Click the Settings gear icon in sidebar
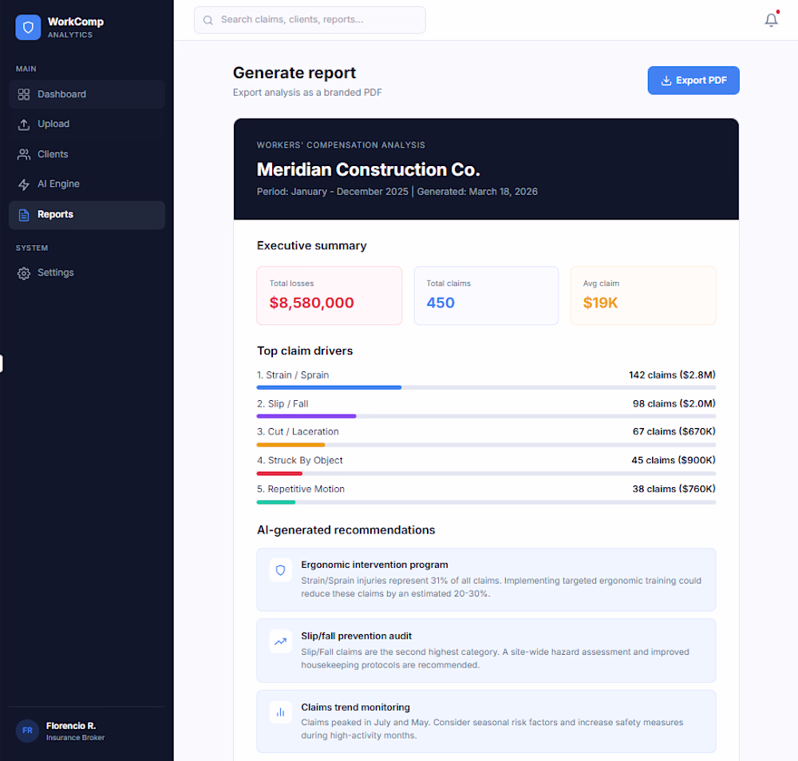798x761 pixels. 23,273
